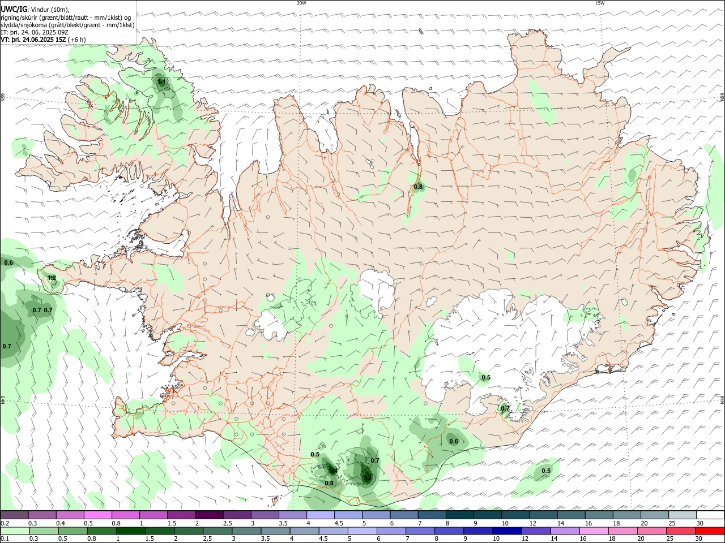Pick the medium green 0.5 swatch in lower legend row
The height and width of the screenshot is (543, 725).
pos(72,531)
